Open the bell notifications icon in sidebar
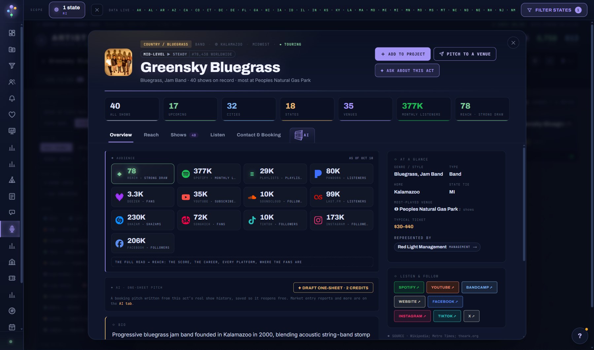This screenshot has width=594, height=350. [12, 98]
